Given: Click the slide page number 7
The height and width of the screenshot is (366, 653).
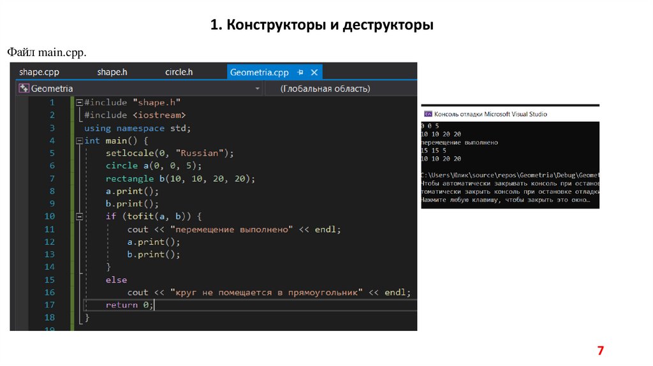Looking at the screenshot, I should click(601, 351).
